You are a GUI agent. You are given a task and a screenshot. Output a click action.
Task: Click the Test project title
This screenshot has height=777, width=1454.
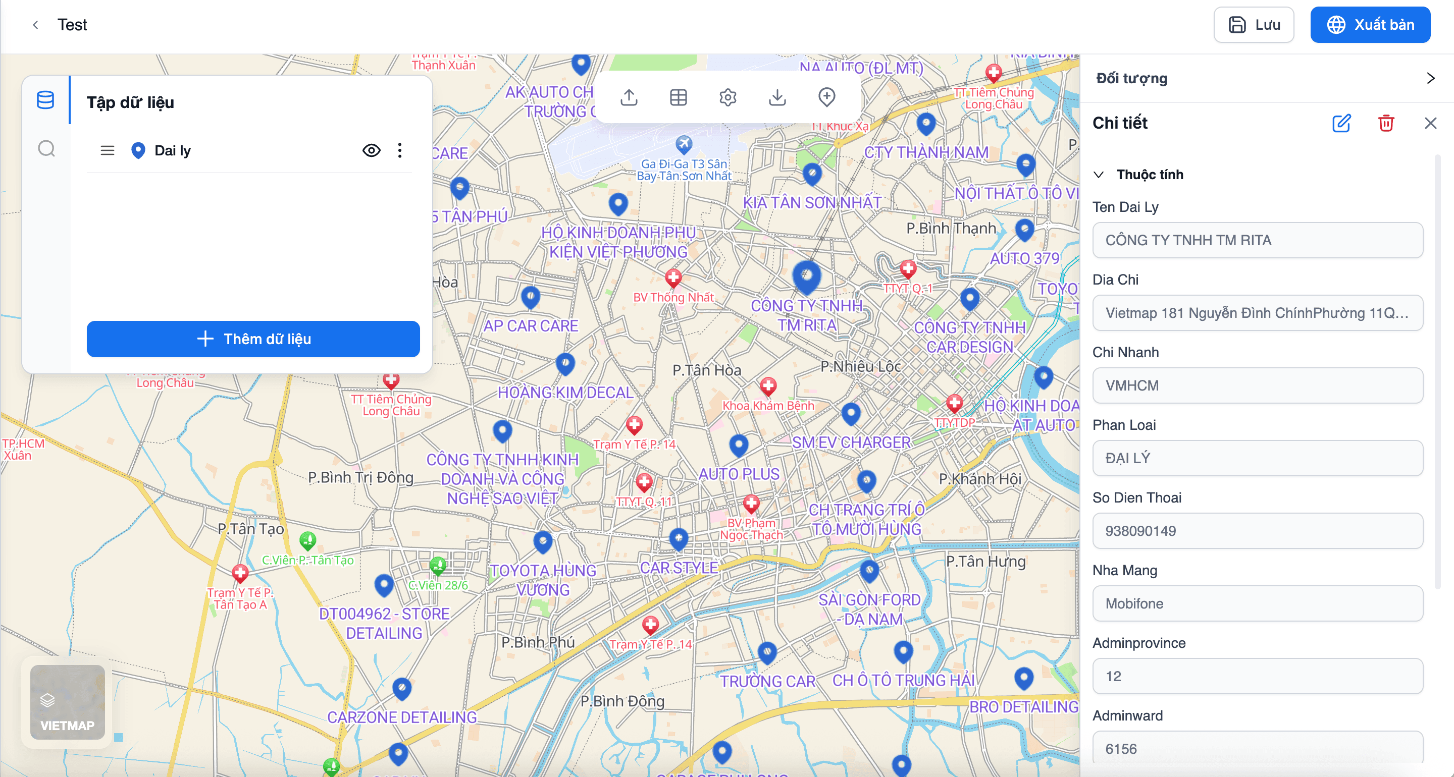72,25
